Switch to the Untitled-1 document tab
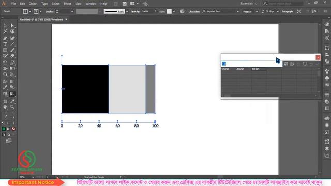This screenshot has height=186, width=331. coord(41,19)
